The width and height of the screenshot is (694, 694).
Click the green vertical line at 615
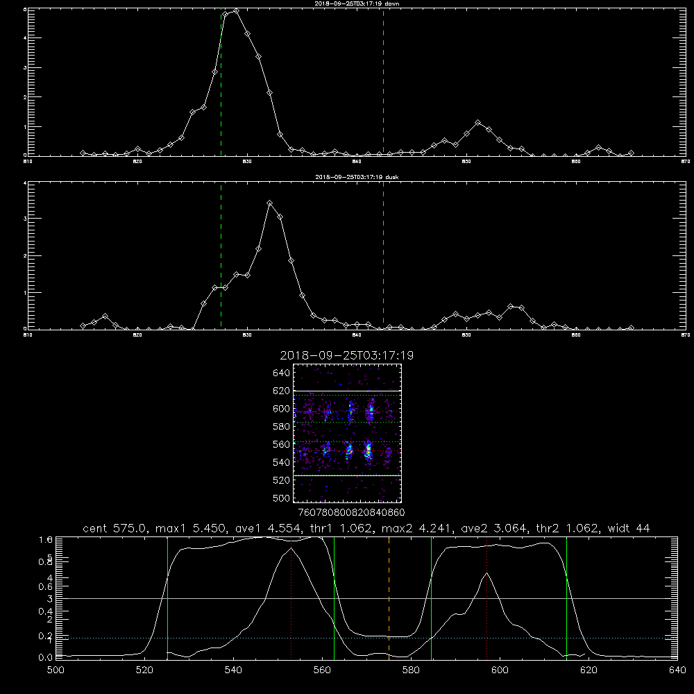(x=566, y=598)
